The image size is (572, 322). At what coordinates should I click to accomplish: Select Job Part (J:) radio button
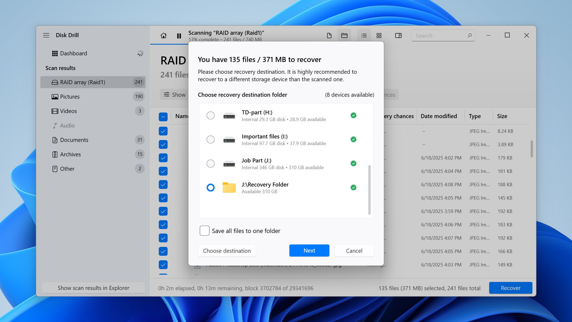[x=211, y=164]
